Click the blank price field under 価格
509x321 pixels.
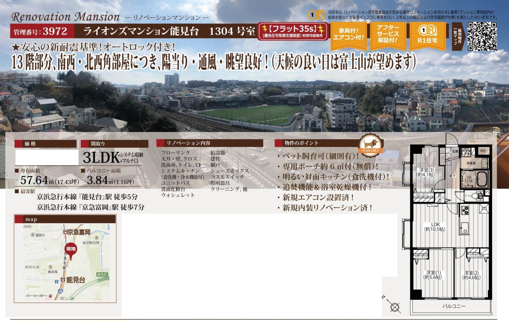(47, 157)
